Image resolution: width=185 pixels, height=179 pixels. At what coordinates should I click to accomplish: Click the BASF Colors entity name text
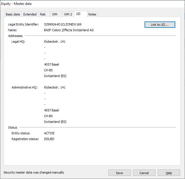tap(69, 30)
